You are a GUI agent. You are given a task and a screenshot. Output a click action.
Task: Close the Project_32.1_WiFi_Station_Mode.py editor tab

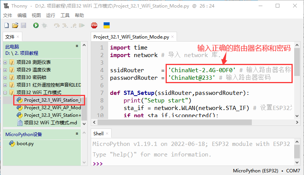(172, 37)
